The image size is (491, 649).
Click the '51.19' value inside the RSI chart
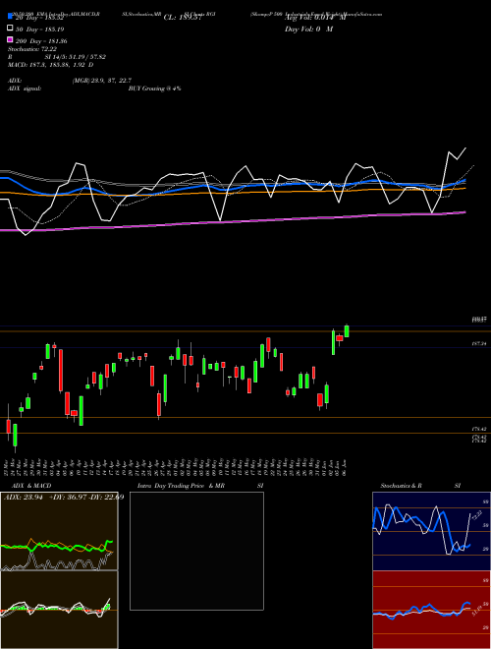(x=475, y=612)
